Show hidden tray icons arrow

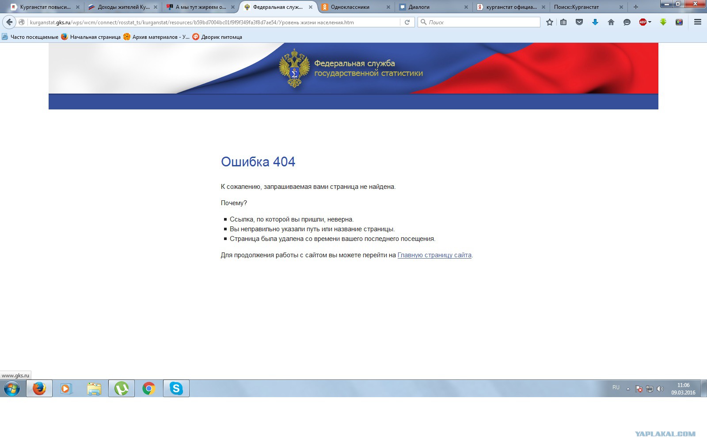coord(628,389)
